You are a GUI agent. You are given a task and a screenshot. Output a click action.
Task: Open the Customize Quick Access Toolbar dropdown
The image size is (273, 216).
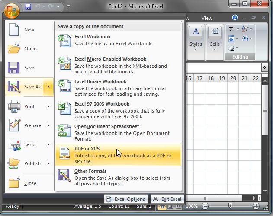pos(69,7)
